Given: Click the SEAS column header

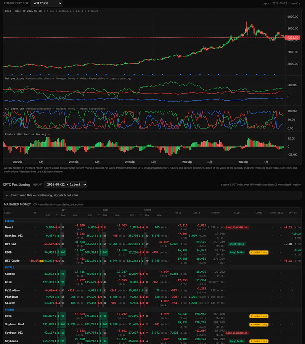Looking at the screenshot, I should tap(280, 212).
